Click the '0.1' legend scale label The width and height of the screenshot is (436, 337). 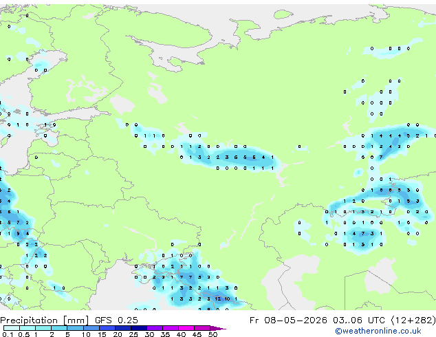point(8,334)
